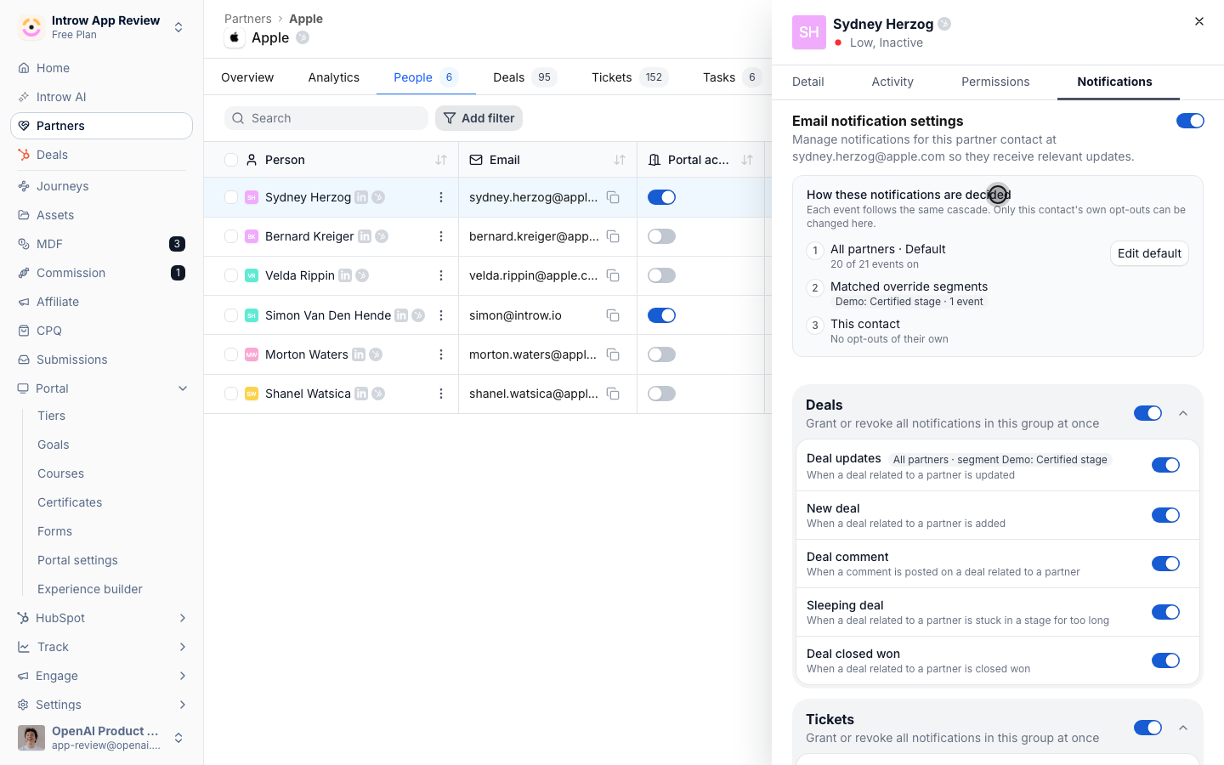The width and height of the screenshot is (1224, 765).
Task: Select all rows with header checkbox
Action: 231,160
